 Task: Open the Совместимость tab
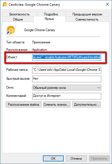coord(87,19)
